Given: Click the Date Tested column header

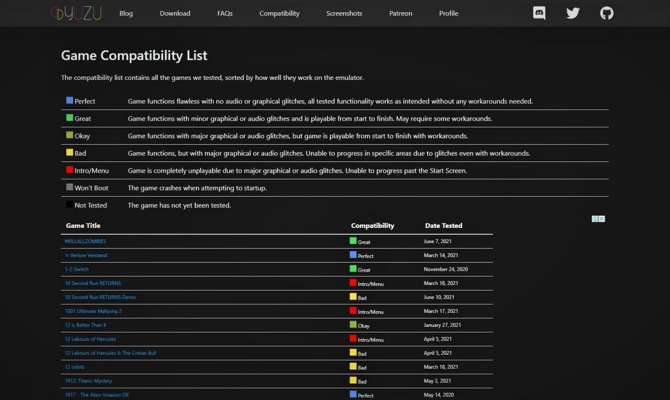Looking at the screenshot, I should click(x=444, y=226).
